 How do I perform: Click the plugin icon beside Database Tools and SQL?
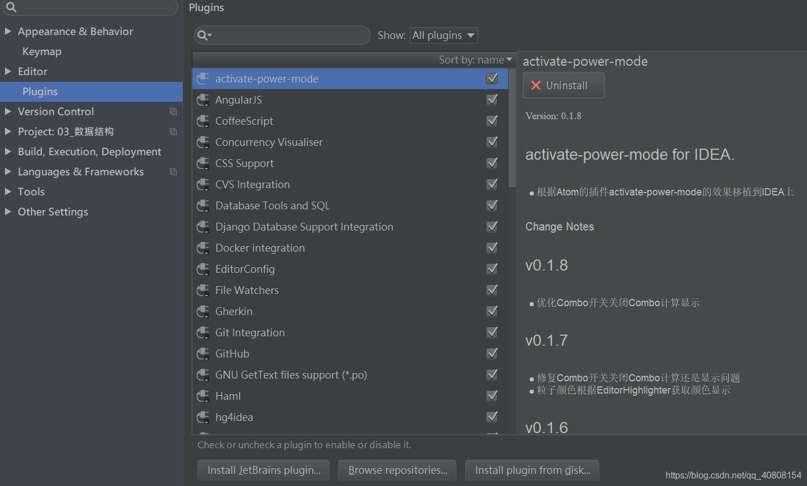tap(203, 205)
